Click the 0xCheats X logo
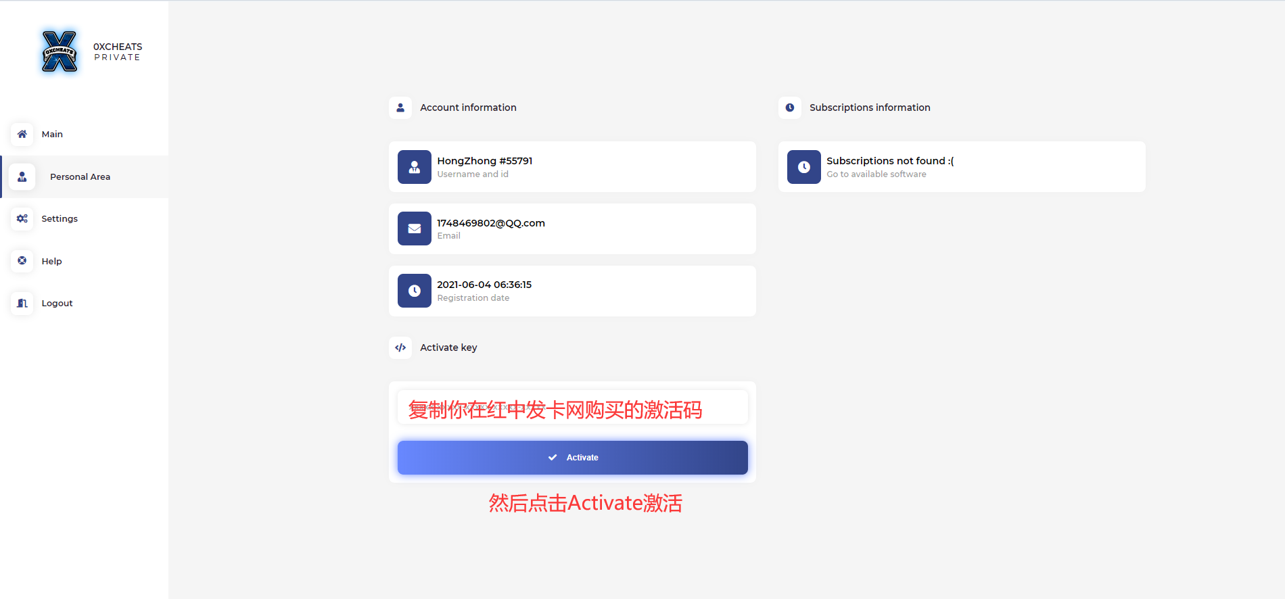This screenshot has width=1285, height=599. (60, 51)
